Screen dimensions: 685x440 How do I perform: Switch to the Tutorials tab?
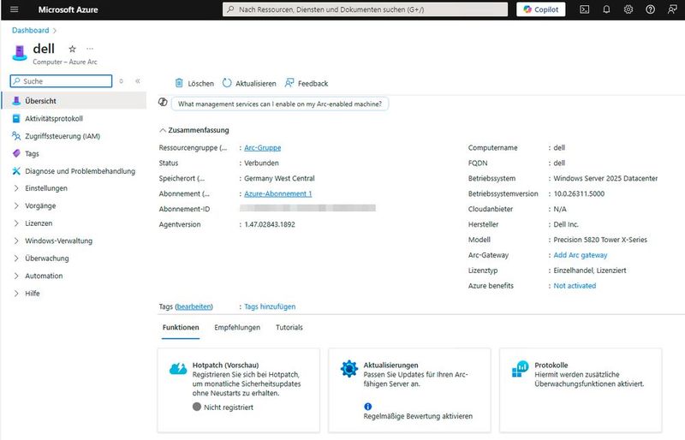pyautogui.click(x=289, y=327)
